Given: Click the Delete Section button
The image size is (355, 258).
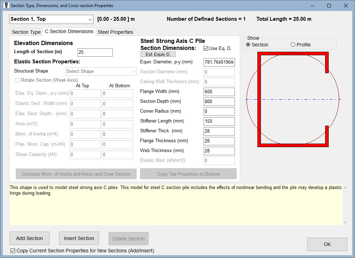Looking at the screenshot, I should coord(129,239).
